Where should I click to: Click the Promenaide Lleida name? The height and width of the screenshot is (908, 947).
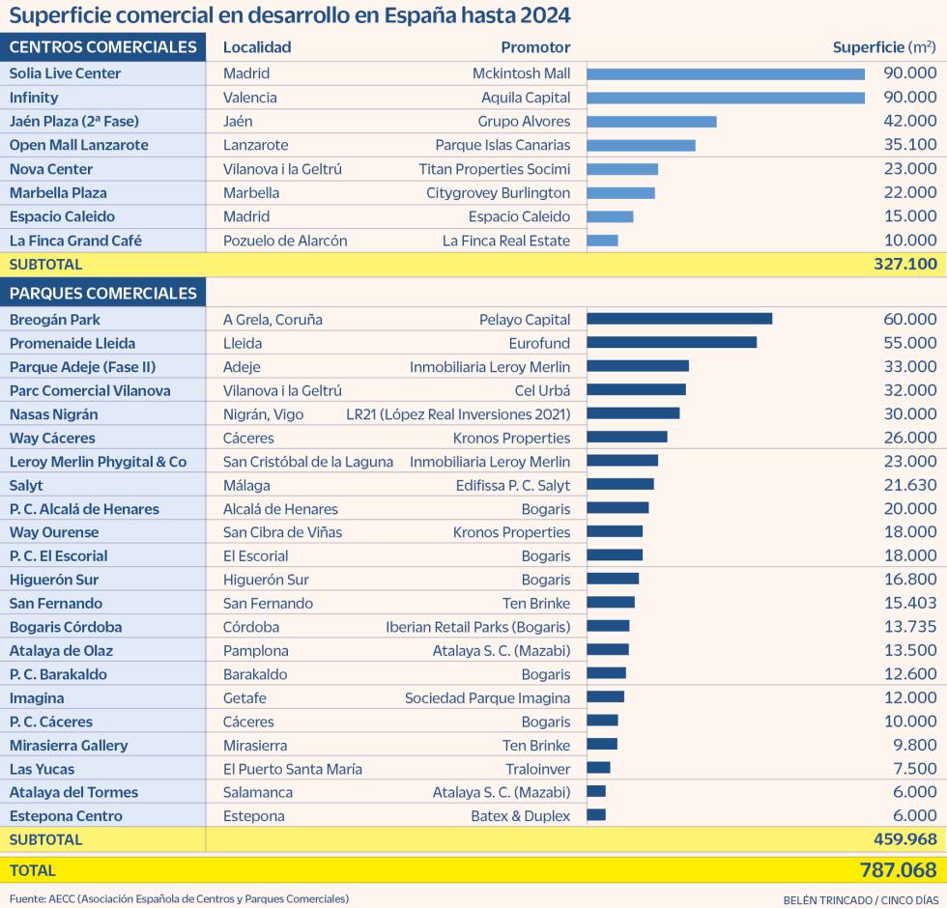tap(72, 343)
